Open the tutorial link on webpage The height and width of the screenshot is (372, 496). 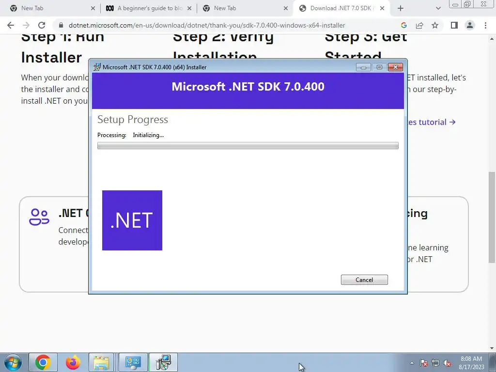(432, 122)
